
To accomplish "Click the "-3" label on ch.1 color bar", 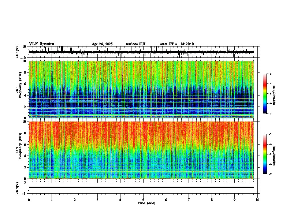I will click(270, 74).
